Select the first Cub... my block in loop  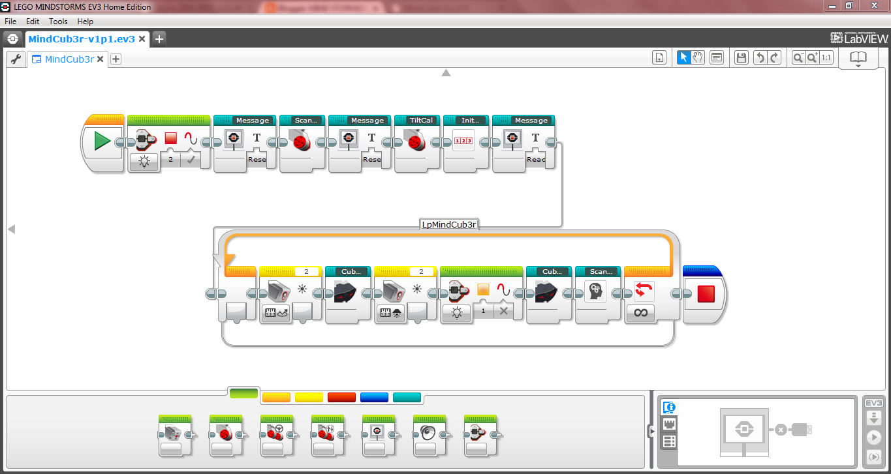[x=348, y=294]
